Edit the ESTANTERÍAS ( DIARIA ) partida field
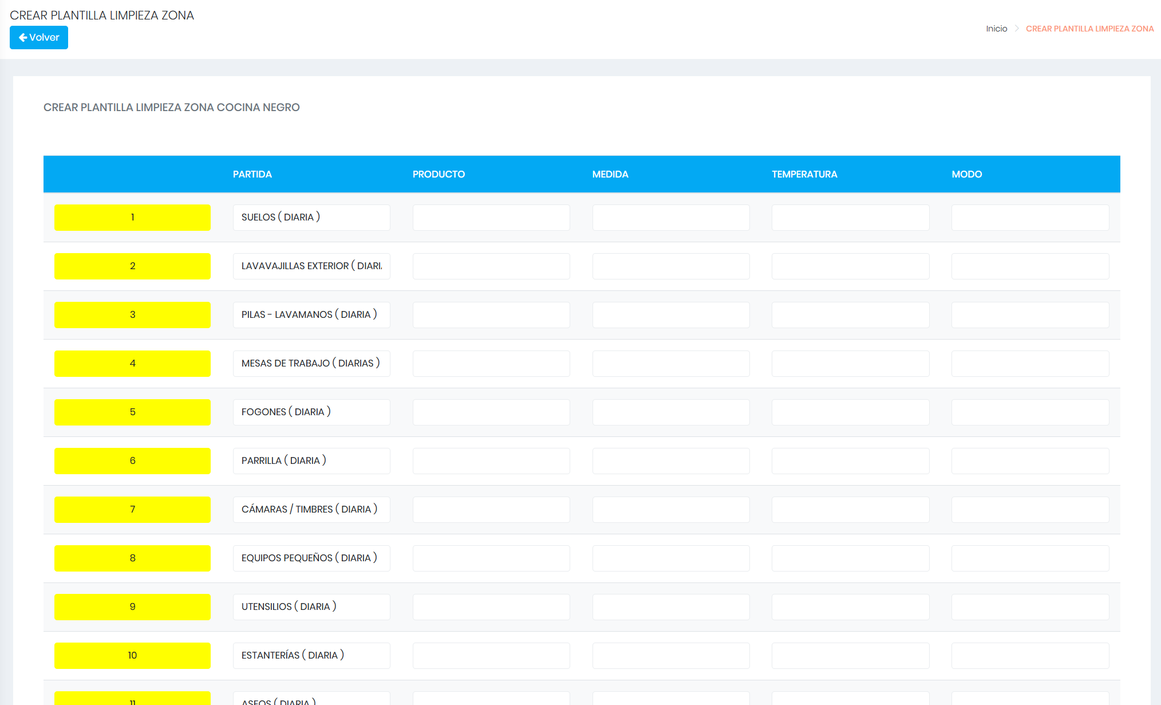The width and height of the screenshot is (1161, 705). point(311,656)
